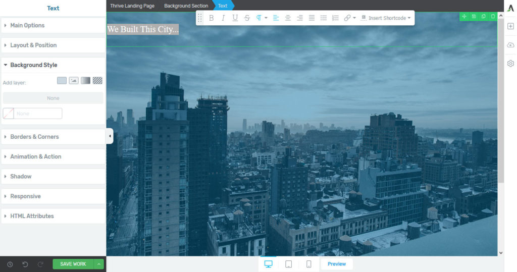Image resolution: width=517 pixels, height=272 pixels.
Task: Open the paragraph format options
Action: [261, 18]
